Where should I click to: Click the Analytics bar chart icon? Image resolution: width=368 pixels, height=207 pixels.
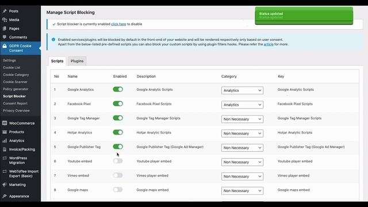tap(5, 140)
